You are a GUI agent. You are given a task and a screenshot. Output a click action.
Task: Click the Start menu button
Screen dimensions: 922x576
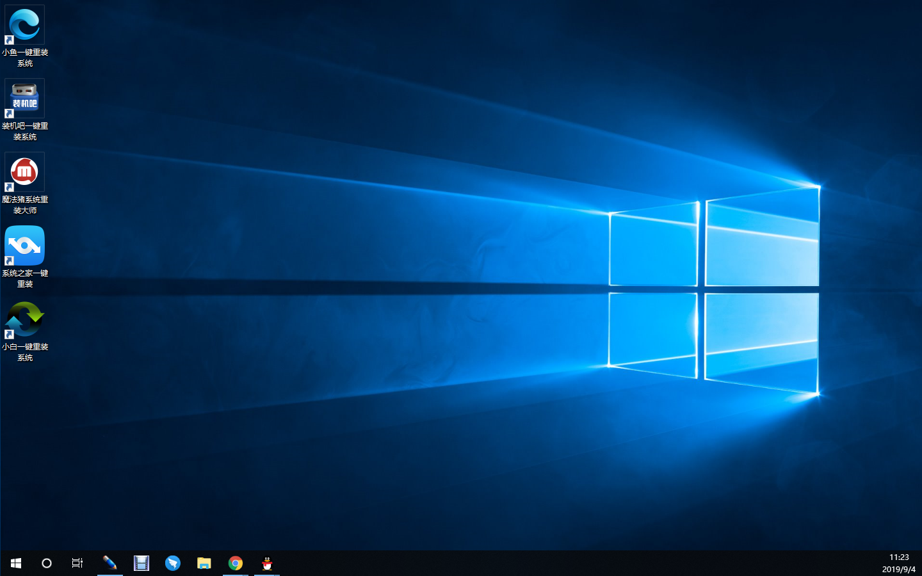coord(15,563)
